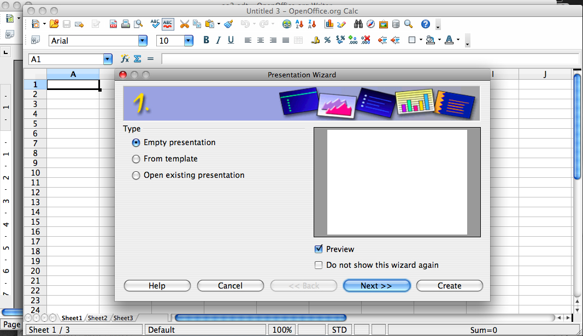Open the Gallery picture icon
583x336 pixels.
[x=384, y=25]
